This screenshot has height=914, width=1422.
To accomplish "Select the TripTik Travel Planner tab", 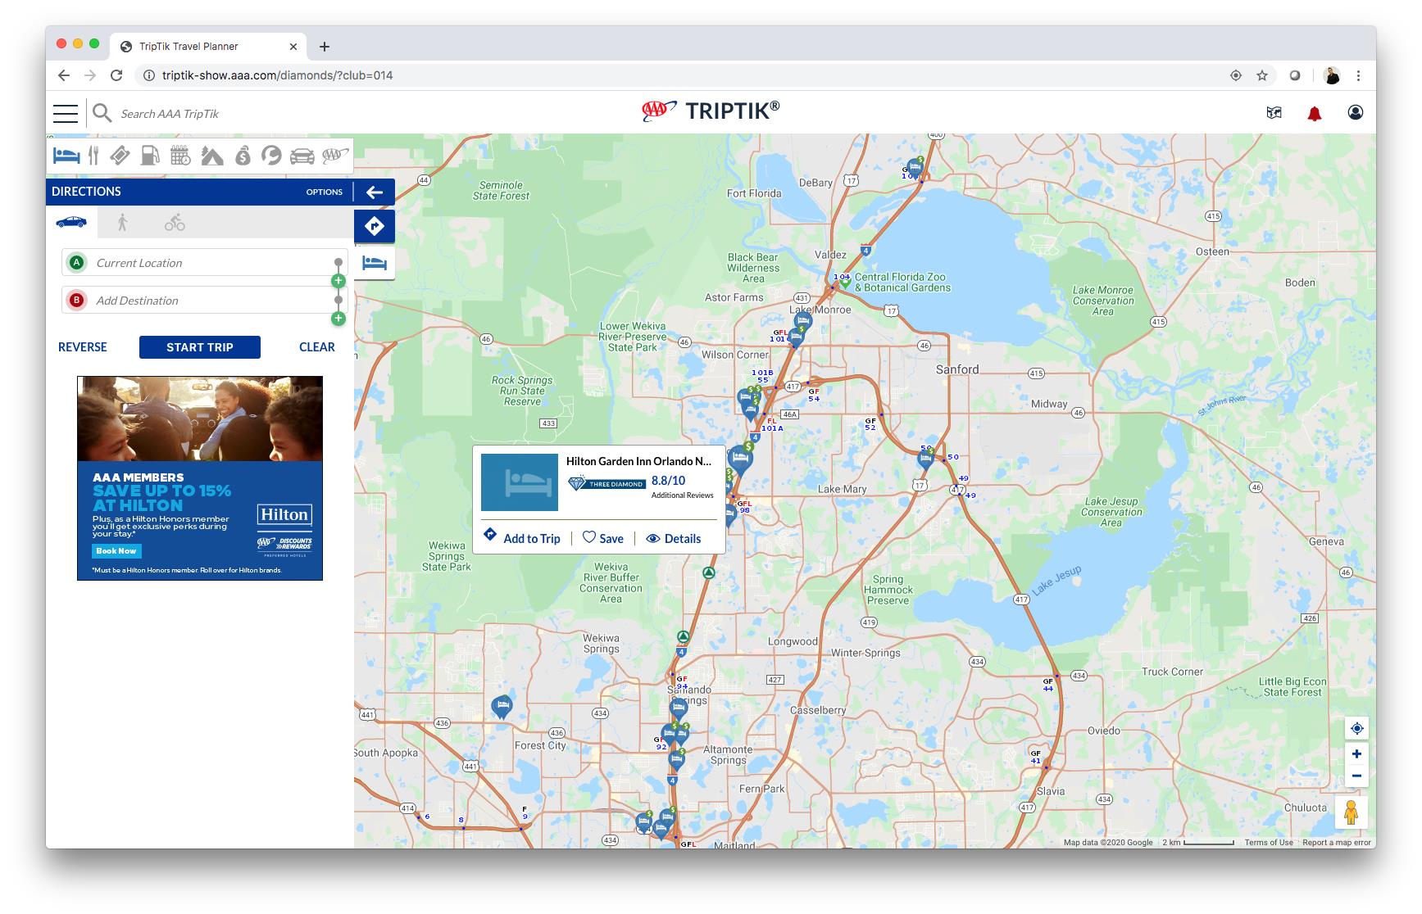I will point(208,47).
